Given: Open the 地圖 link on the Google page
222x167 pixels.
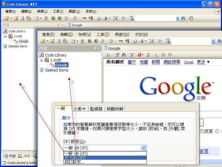Looking at the screenshot, I should click(x=144, y=62).
